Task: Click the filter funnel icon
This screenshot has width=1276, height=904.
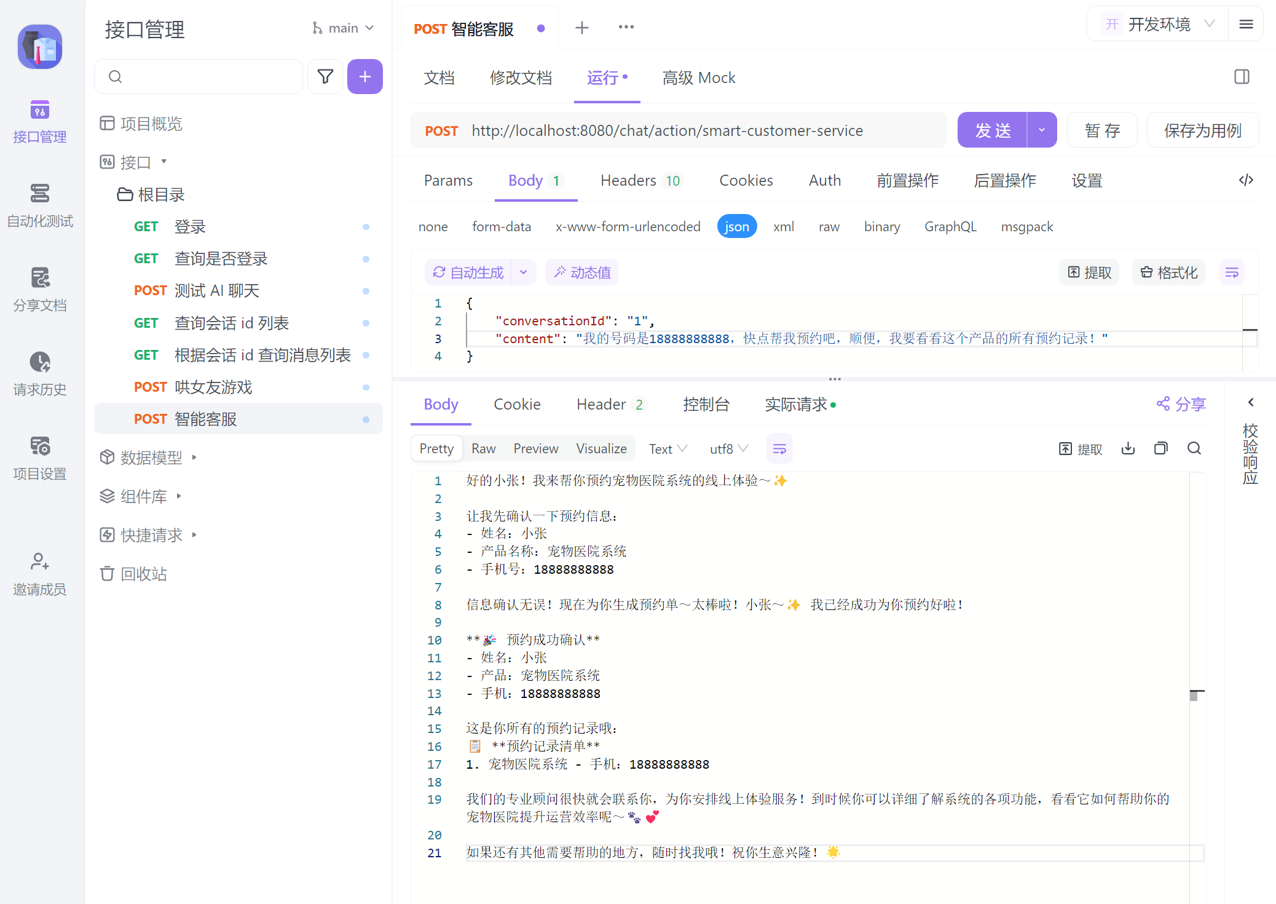Action: (x=325, y=76)
